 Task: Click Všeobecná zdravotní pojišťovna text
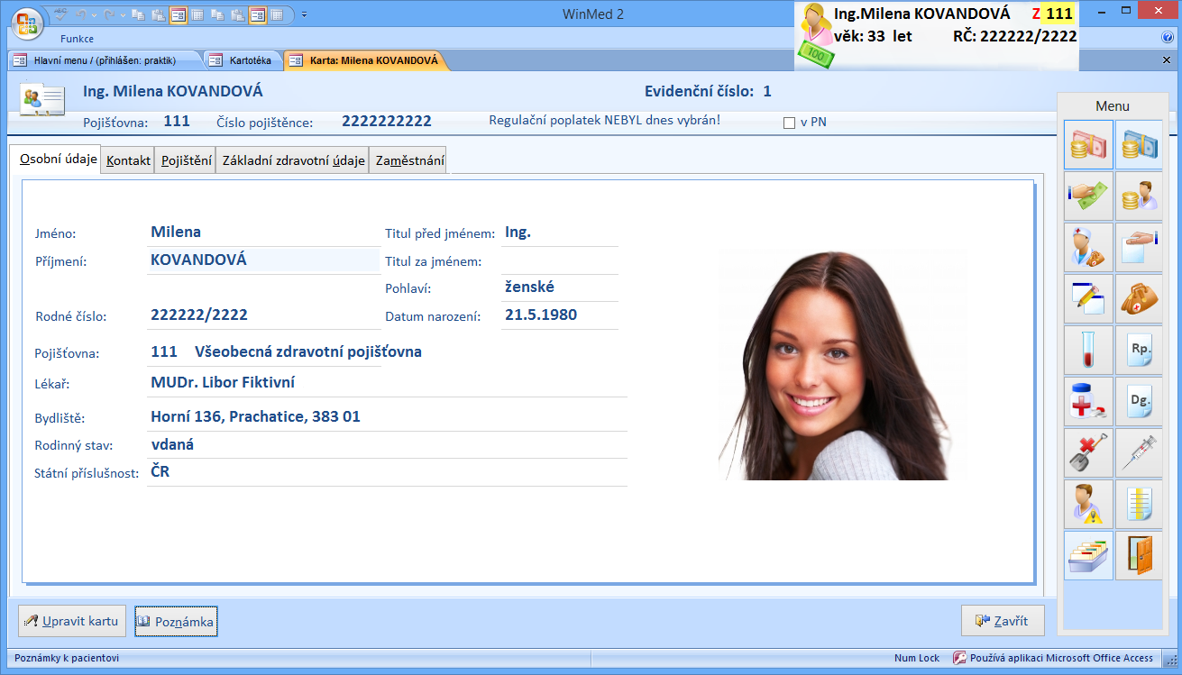point(308,352)
